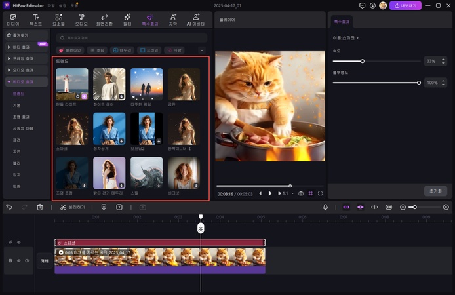Viewport: 455px width, 295px height.
Task: Click the microphone voiceover icon
Action: (x=325, y=207)
